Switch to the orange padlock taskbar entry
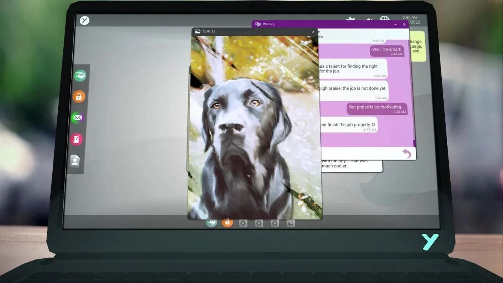 [227, 223]
